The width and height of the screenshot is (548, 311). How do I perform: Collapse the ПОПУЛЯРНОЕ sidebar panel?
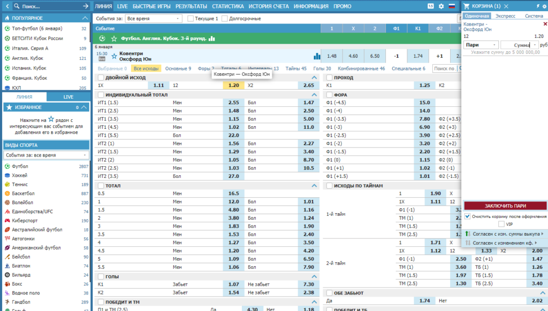[x=85, y=18]
